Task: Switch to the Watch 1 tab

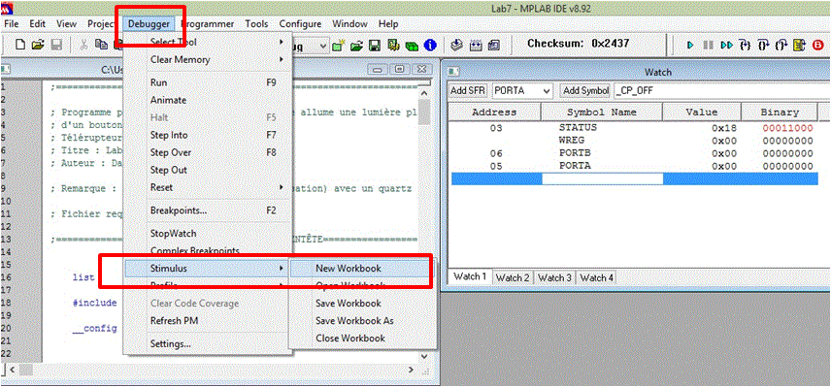Action: [x=471, y=276]
